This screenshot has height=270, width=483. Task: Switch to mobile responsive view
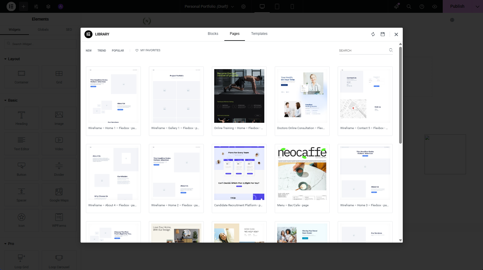coord(292,7)
